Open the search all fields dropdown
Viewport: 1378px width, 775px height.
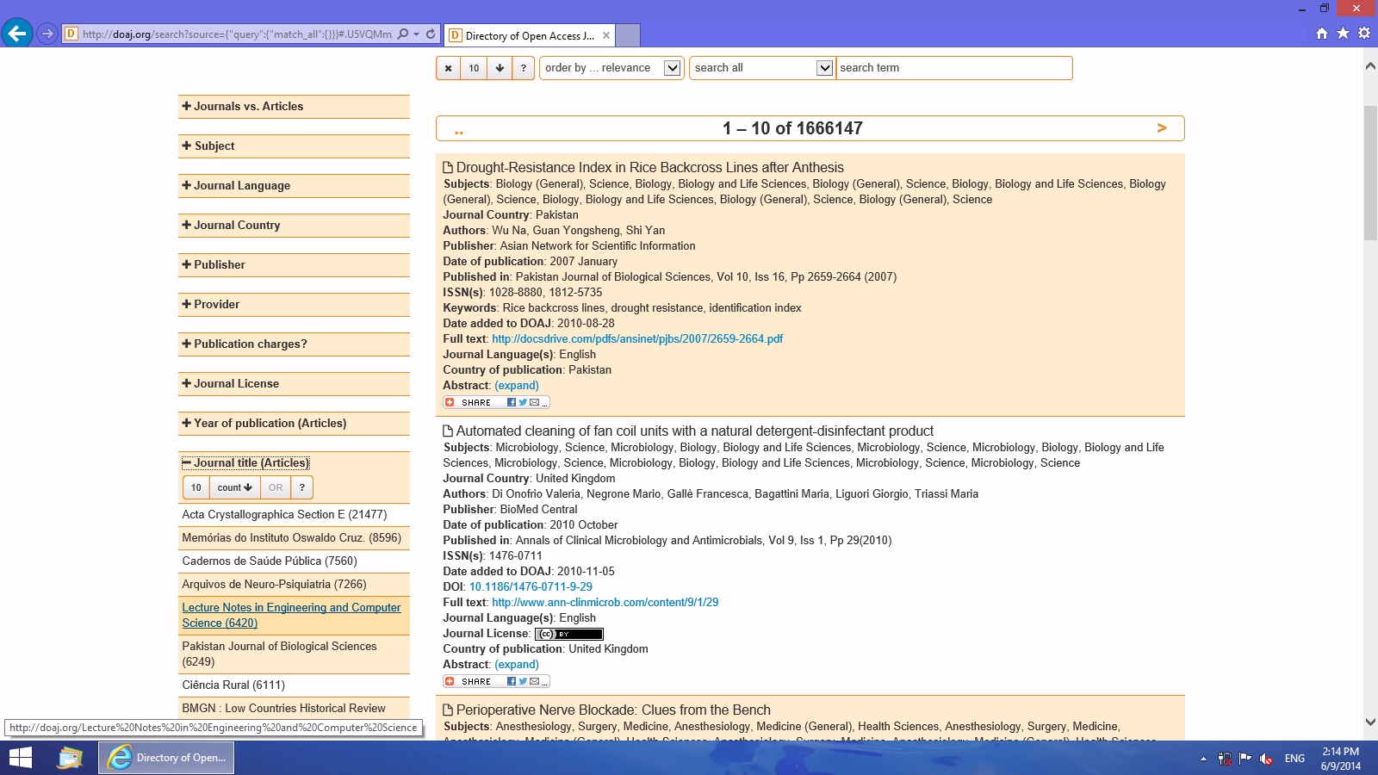[x=761, y=68]
